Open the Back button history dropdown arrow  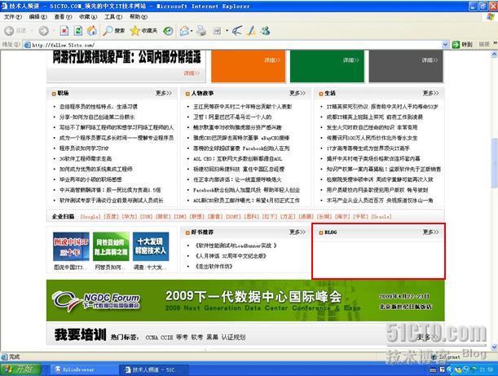click(32, 31)
